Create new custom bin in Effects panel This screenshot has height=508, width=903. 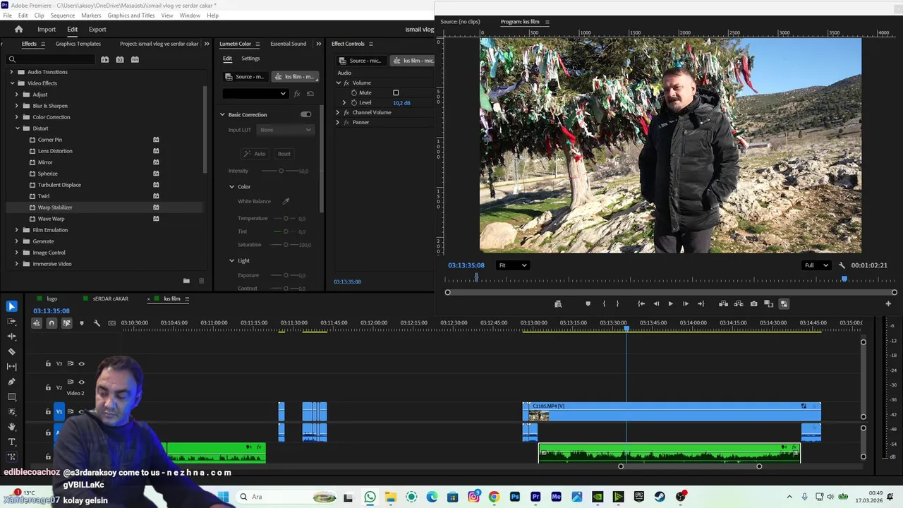(x=186, y=281)
